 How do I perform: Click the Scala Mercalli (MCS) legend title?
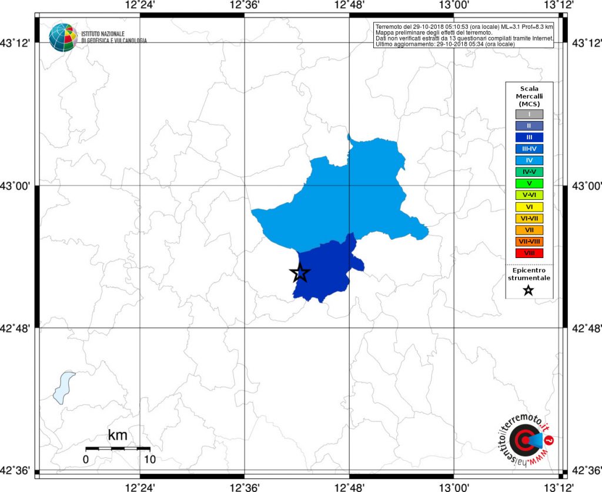[x=529, y=96]
